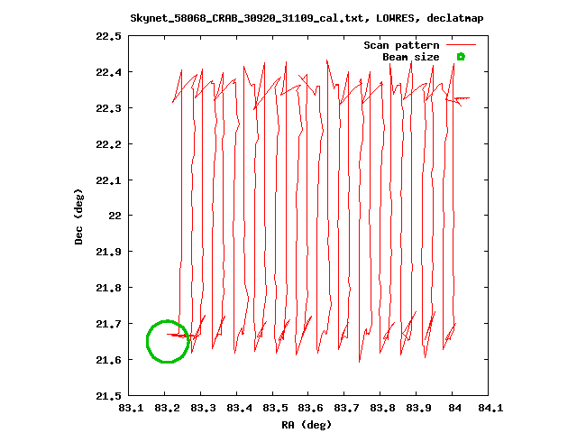Image resolution: width=577 pixels, height=433 pixels.
Task: Click the 21.9 Dec axis value
Action: [x=108, y=252]
